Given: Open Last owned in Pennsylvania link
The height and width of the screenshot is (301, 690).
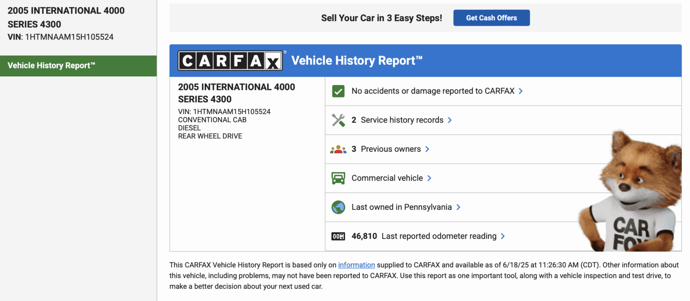Looking at the screenshot, I should click(x=402, y=207).
